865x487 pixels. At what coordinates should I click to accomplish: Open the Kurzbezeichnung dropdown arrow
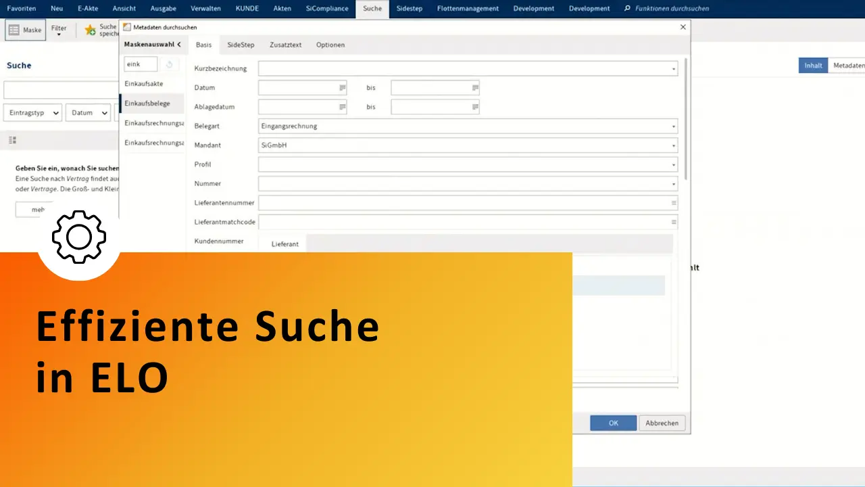(x=673, y=69)
